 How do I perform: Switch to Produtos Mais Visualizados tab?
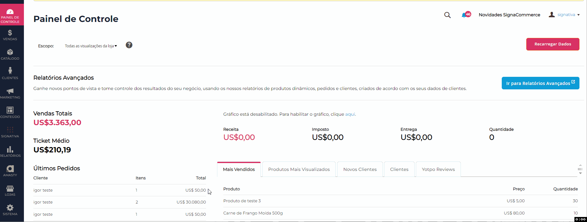(299, 169)
